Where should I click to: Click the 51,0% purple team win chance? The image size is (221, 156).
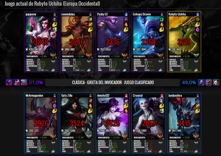36,83
